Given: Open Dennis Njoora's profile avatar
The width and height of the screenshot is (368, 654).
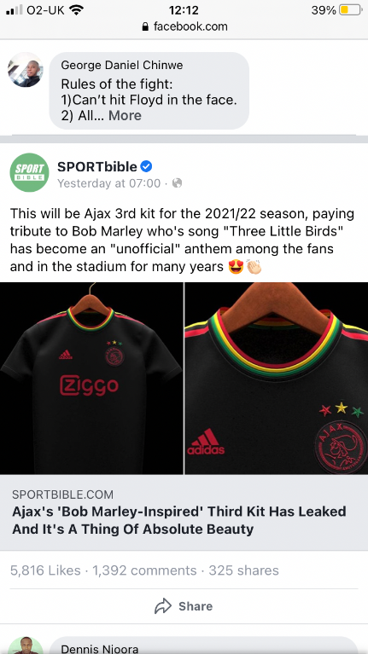Looking at the screenshot, I should point(26,645).
